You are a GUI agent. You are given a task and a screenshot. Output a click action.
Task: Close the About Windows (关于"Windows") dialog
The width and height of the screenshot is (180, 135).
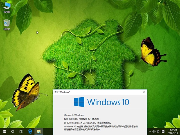(144, 92)
